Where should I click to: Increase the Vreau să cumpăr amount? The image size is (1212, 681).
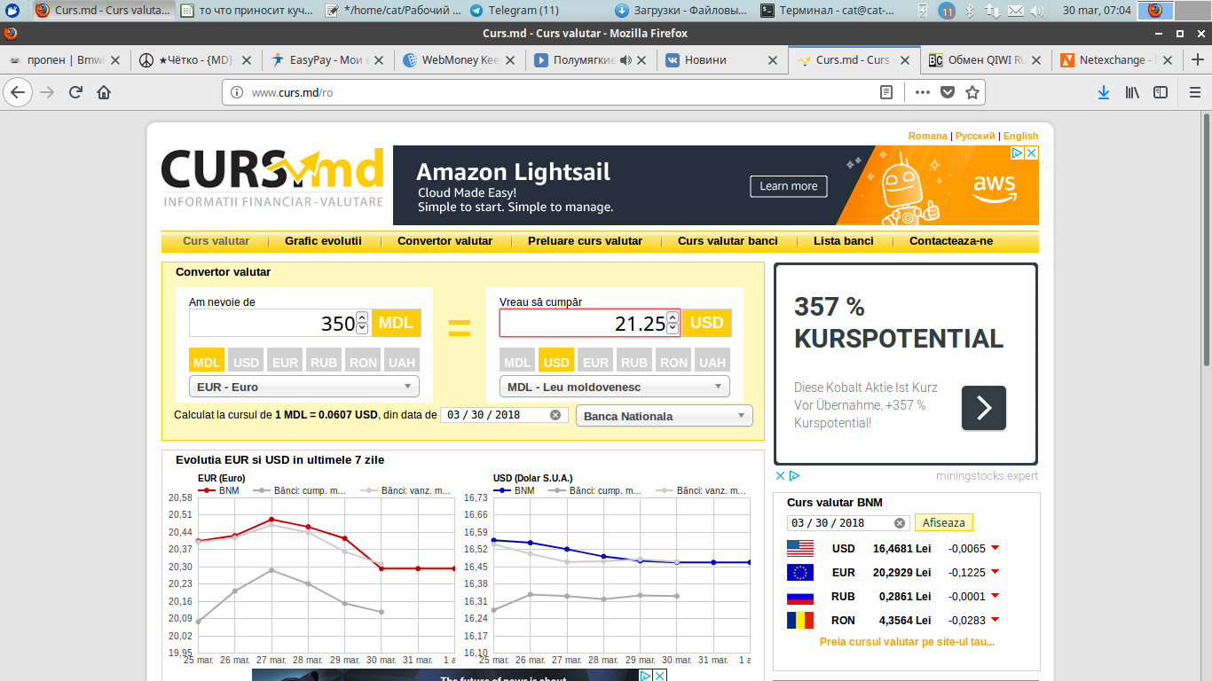pos(673,317)
